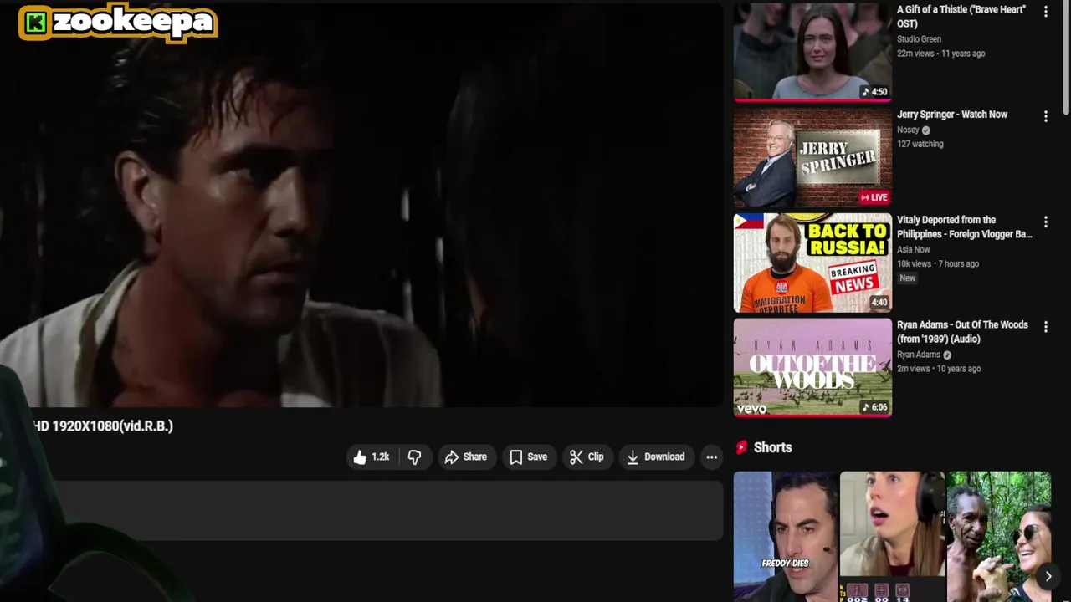
Task: Click the Ryan Adams official artist badge
Action: pos(947,355)
